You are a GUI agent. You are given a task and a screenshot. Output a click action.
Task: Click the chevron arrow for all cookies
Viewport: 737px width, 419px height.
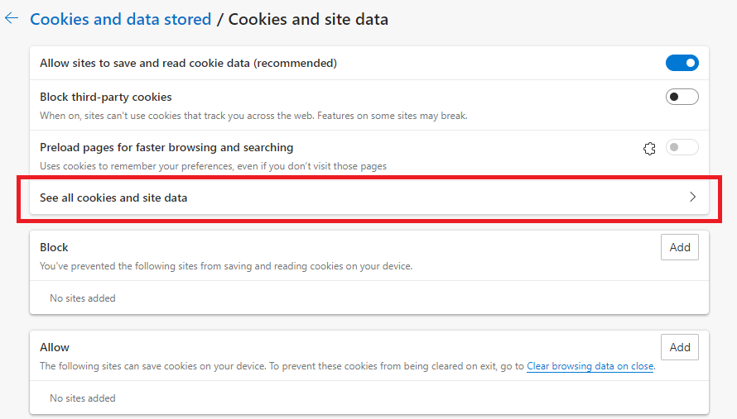pyautogui.click(x=693, y=198)
